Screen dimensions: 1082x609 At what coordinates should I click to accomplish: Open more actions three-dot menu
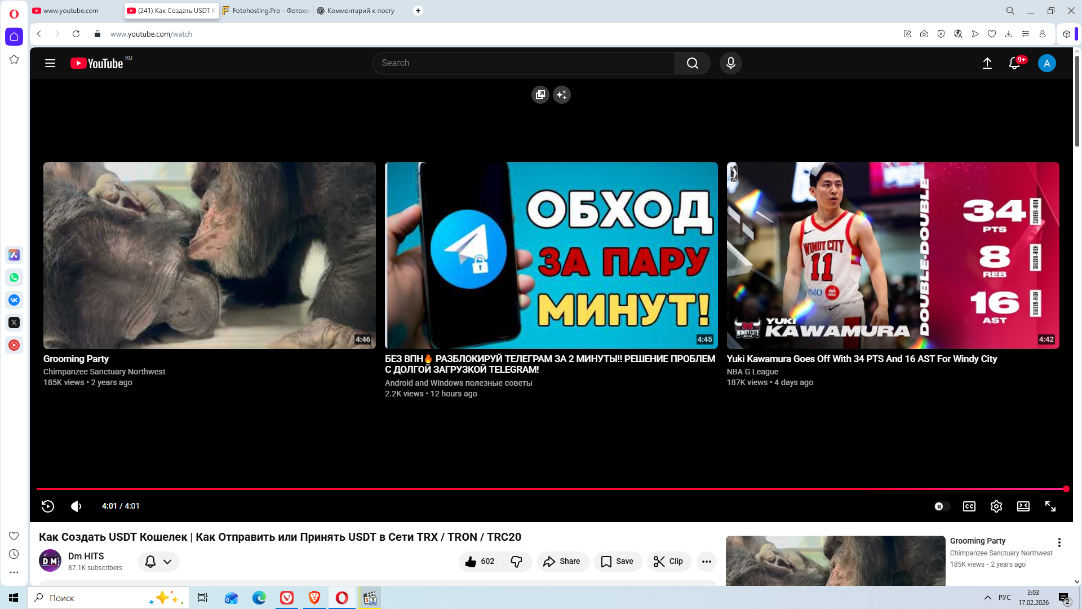706,562
